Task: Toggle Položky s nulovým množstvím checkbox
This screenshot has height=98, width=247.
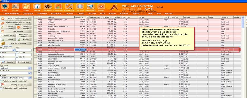Action: (1, 81)
